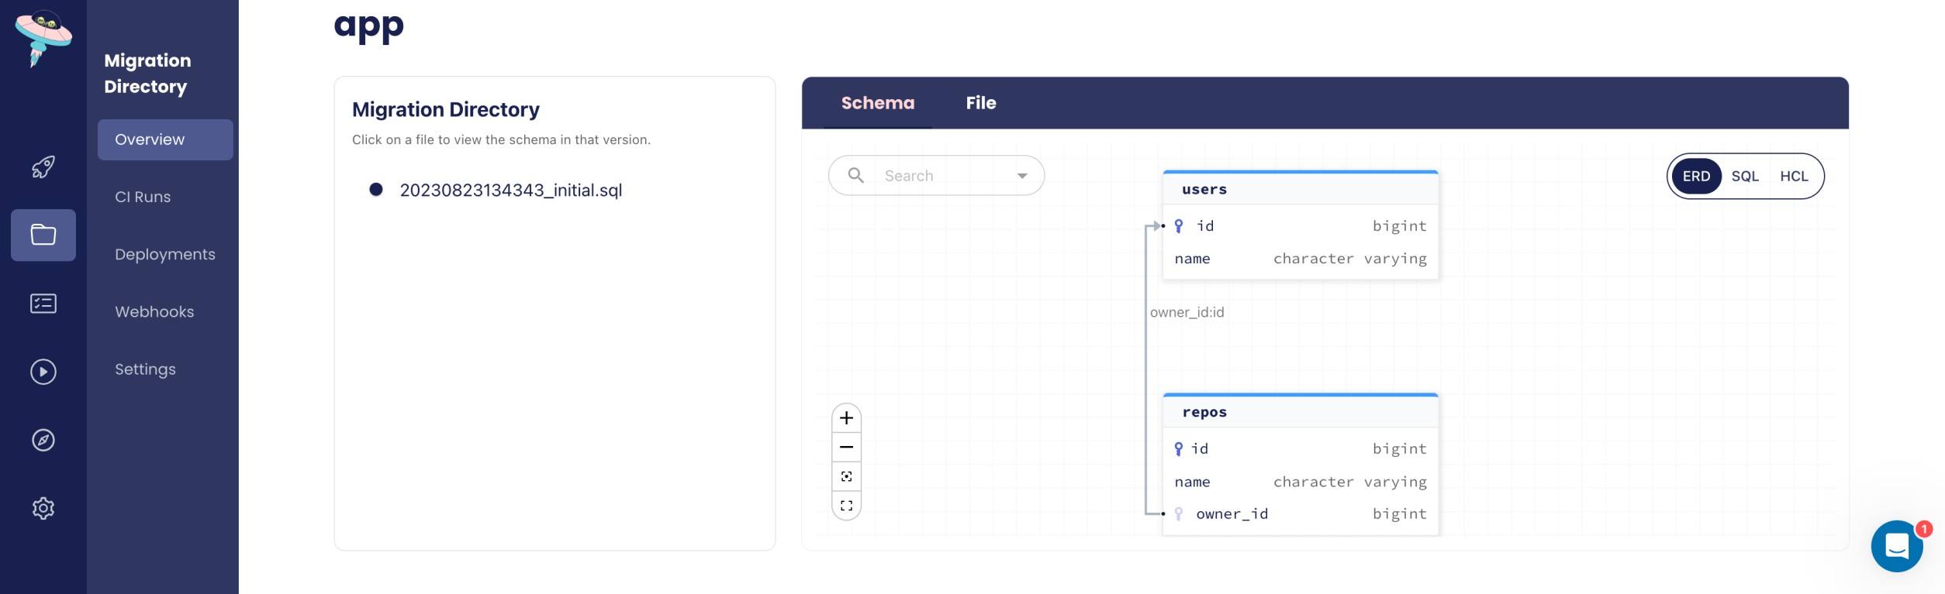Go to CI Runs page
Viewport: 1945px width, 594px height.
(x=143, y=197)
